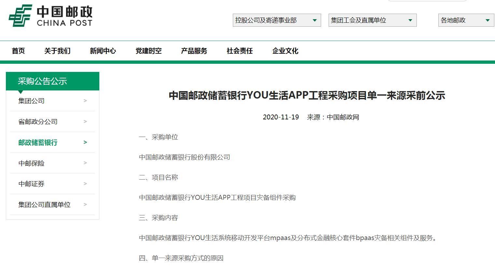
Task: Select 省邮政分公司 in sidebar
Action: [52, 122]
